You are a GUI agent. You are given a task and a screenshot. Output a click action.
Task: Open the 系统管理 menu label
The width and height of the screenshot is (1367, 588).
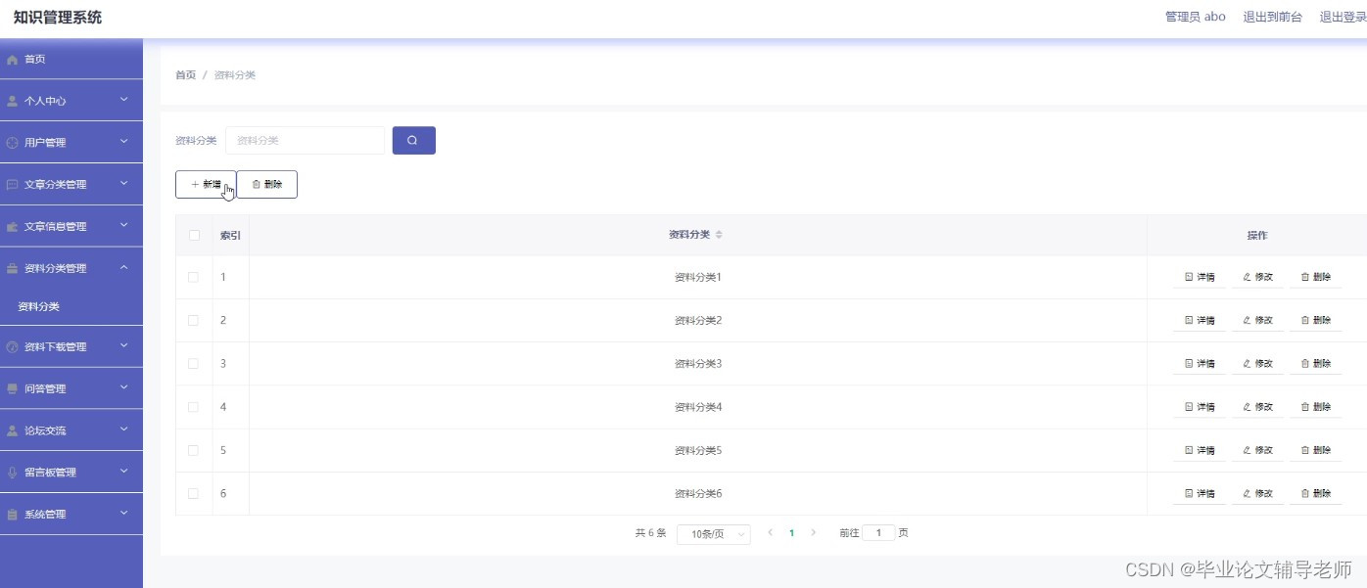pos(45,514)
